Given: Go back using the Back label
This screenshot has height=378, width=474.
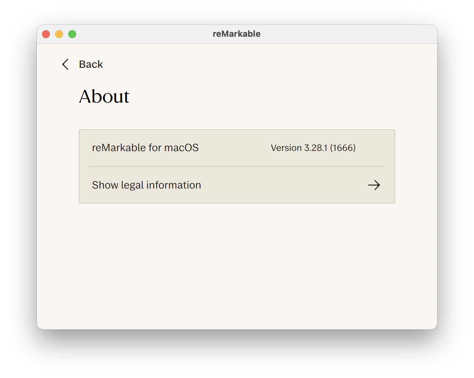Looking at the screenshot, I should (x=91, y=64).
